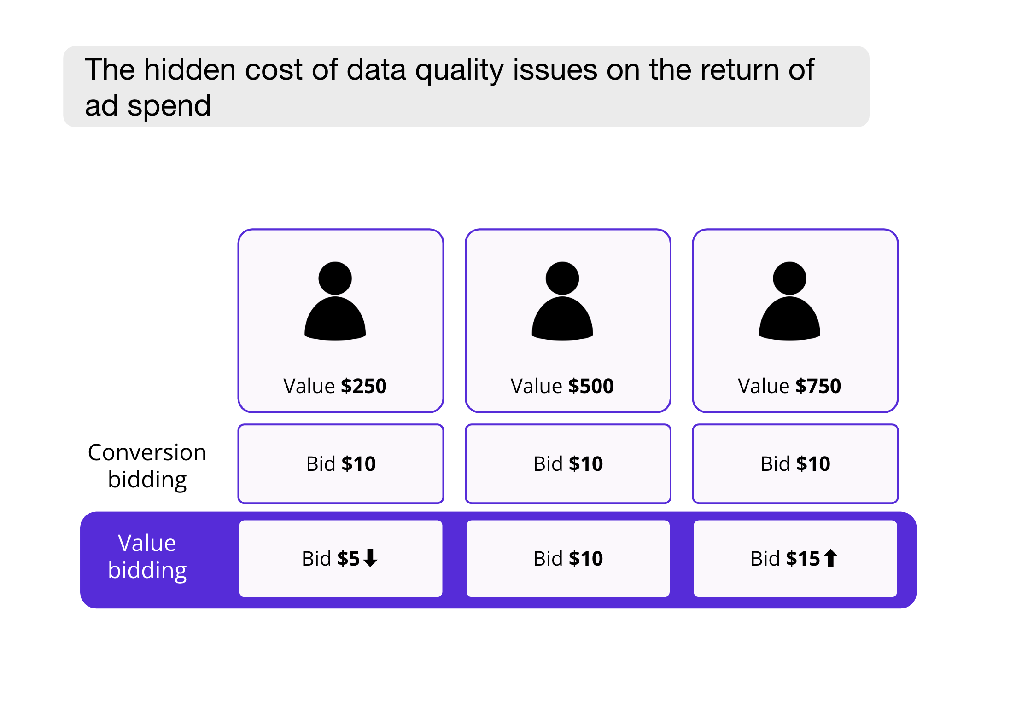This screenshot has width=1016, height=706.
Task: Click the down arrow beside Bid $5
Action: tap(370, 558)
